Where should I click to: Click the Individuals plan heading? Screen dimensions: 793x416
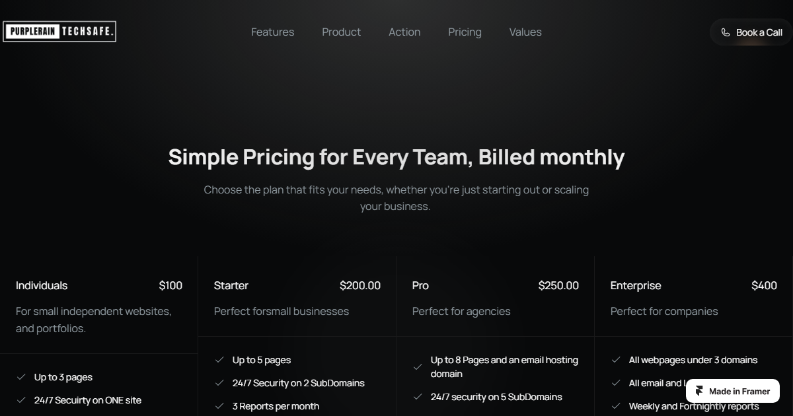[42, 285]
